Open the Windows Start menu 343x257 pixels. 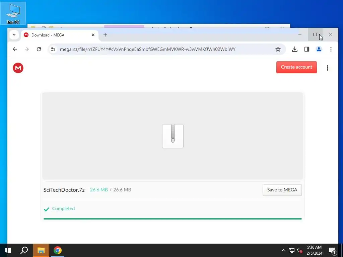(x=8, y=250)
